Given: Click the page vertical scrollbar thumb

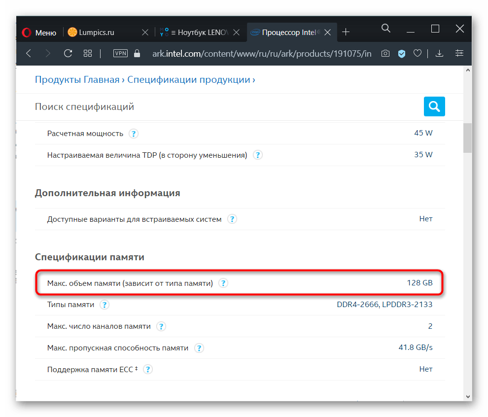Looking at the screenshot, I should pos(467,138).
